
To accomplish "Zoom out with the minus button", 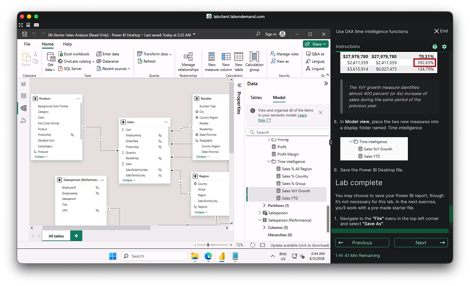I will point(195,245).
